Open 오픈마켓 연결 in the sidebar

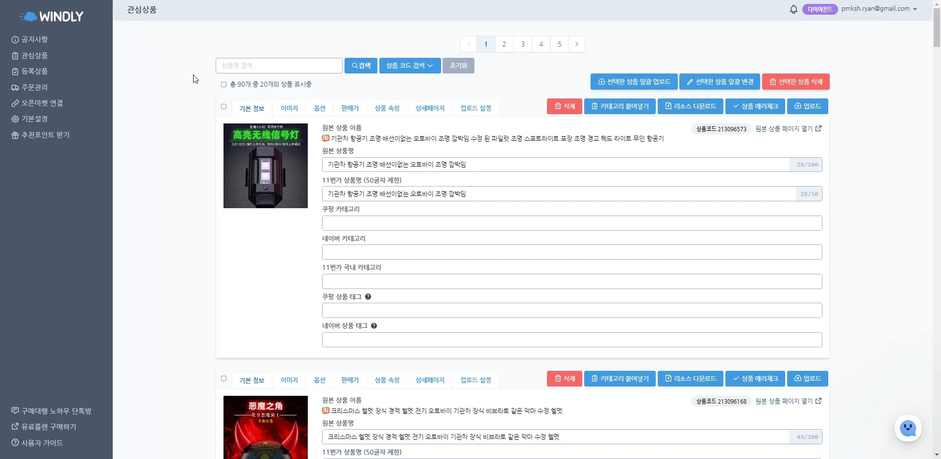[37, 103]
